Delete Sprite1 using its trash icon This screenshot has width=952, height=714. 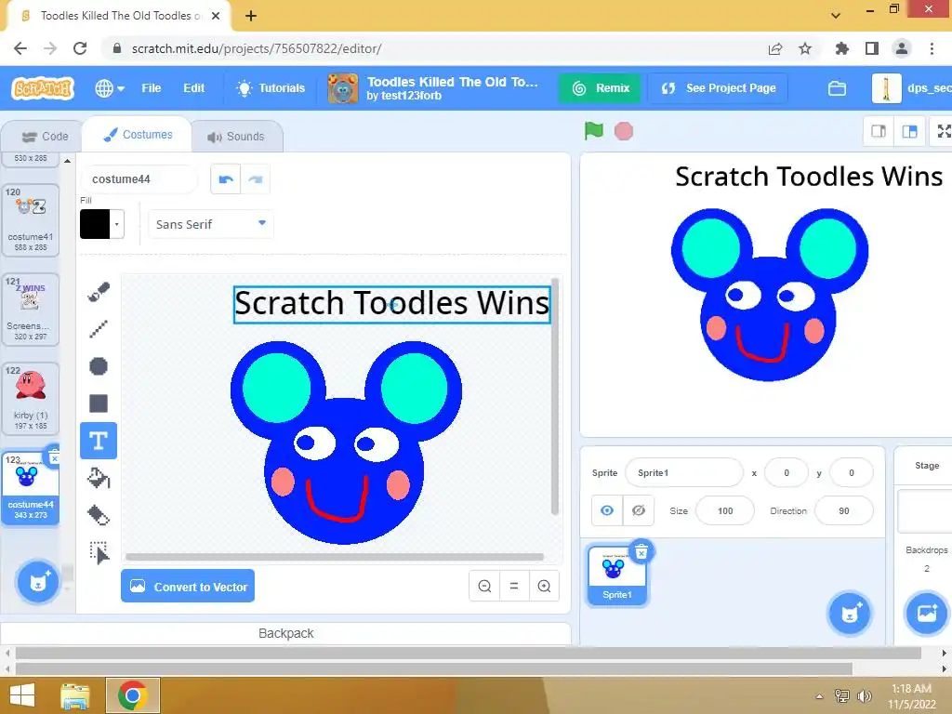click(641, 552)
